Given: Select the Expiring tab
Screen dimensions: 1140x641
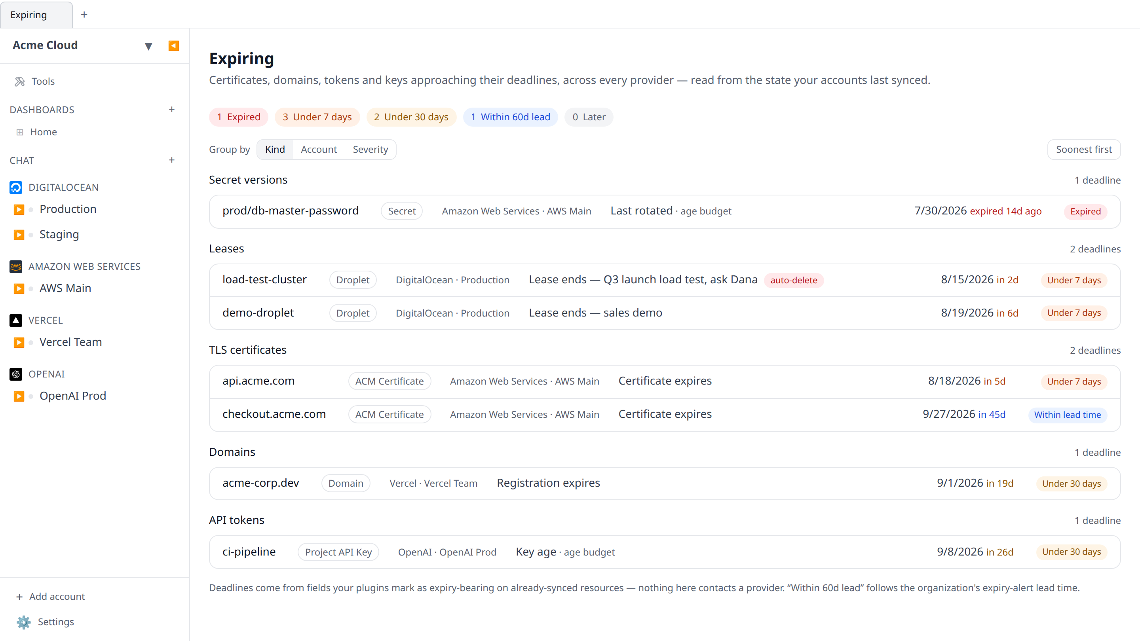Looking at the screenshot, I should [x=36, y=15].
